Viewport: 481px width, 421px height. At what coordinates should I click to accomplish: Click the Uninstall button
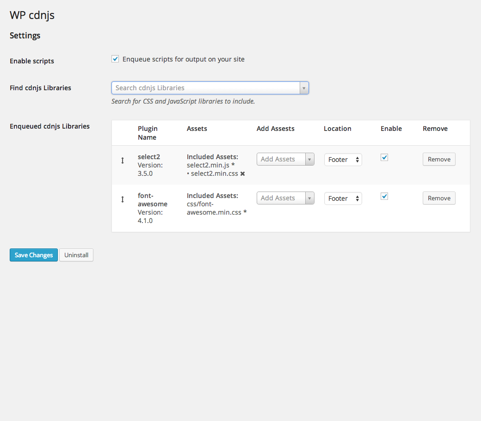pyautogui.click(x=76, y=255)
